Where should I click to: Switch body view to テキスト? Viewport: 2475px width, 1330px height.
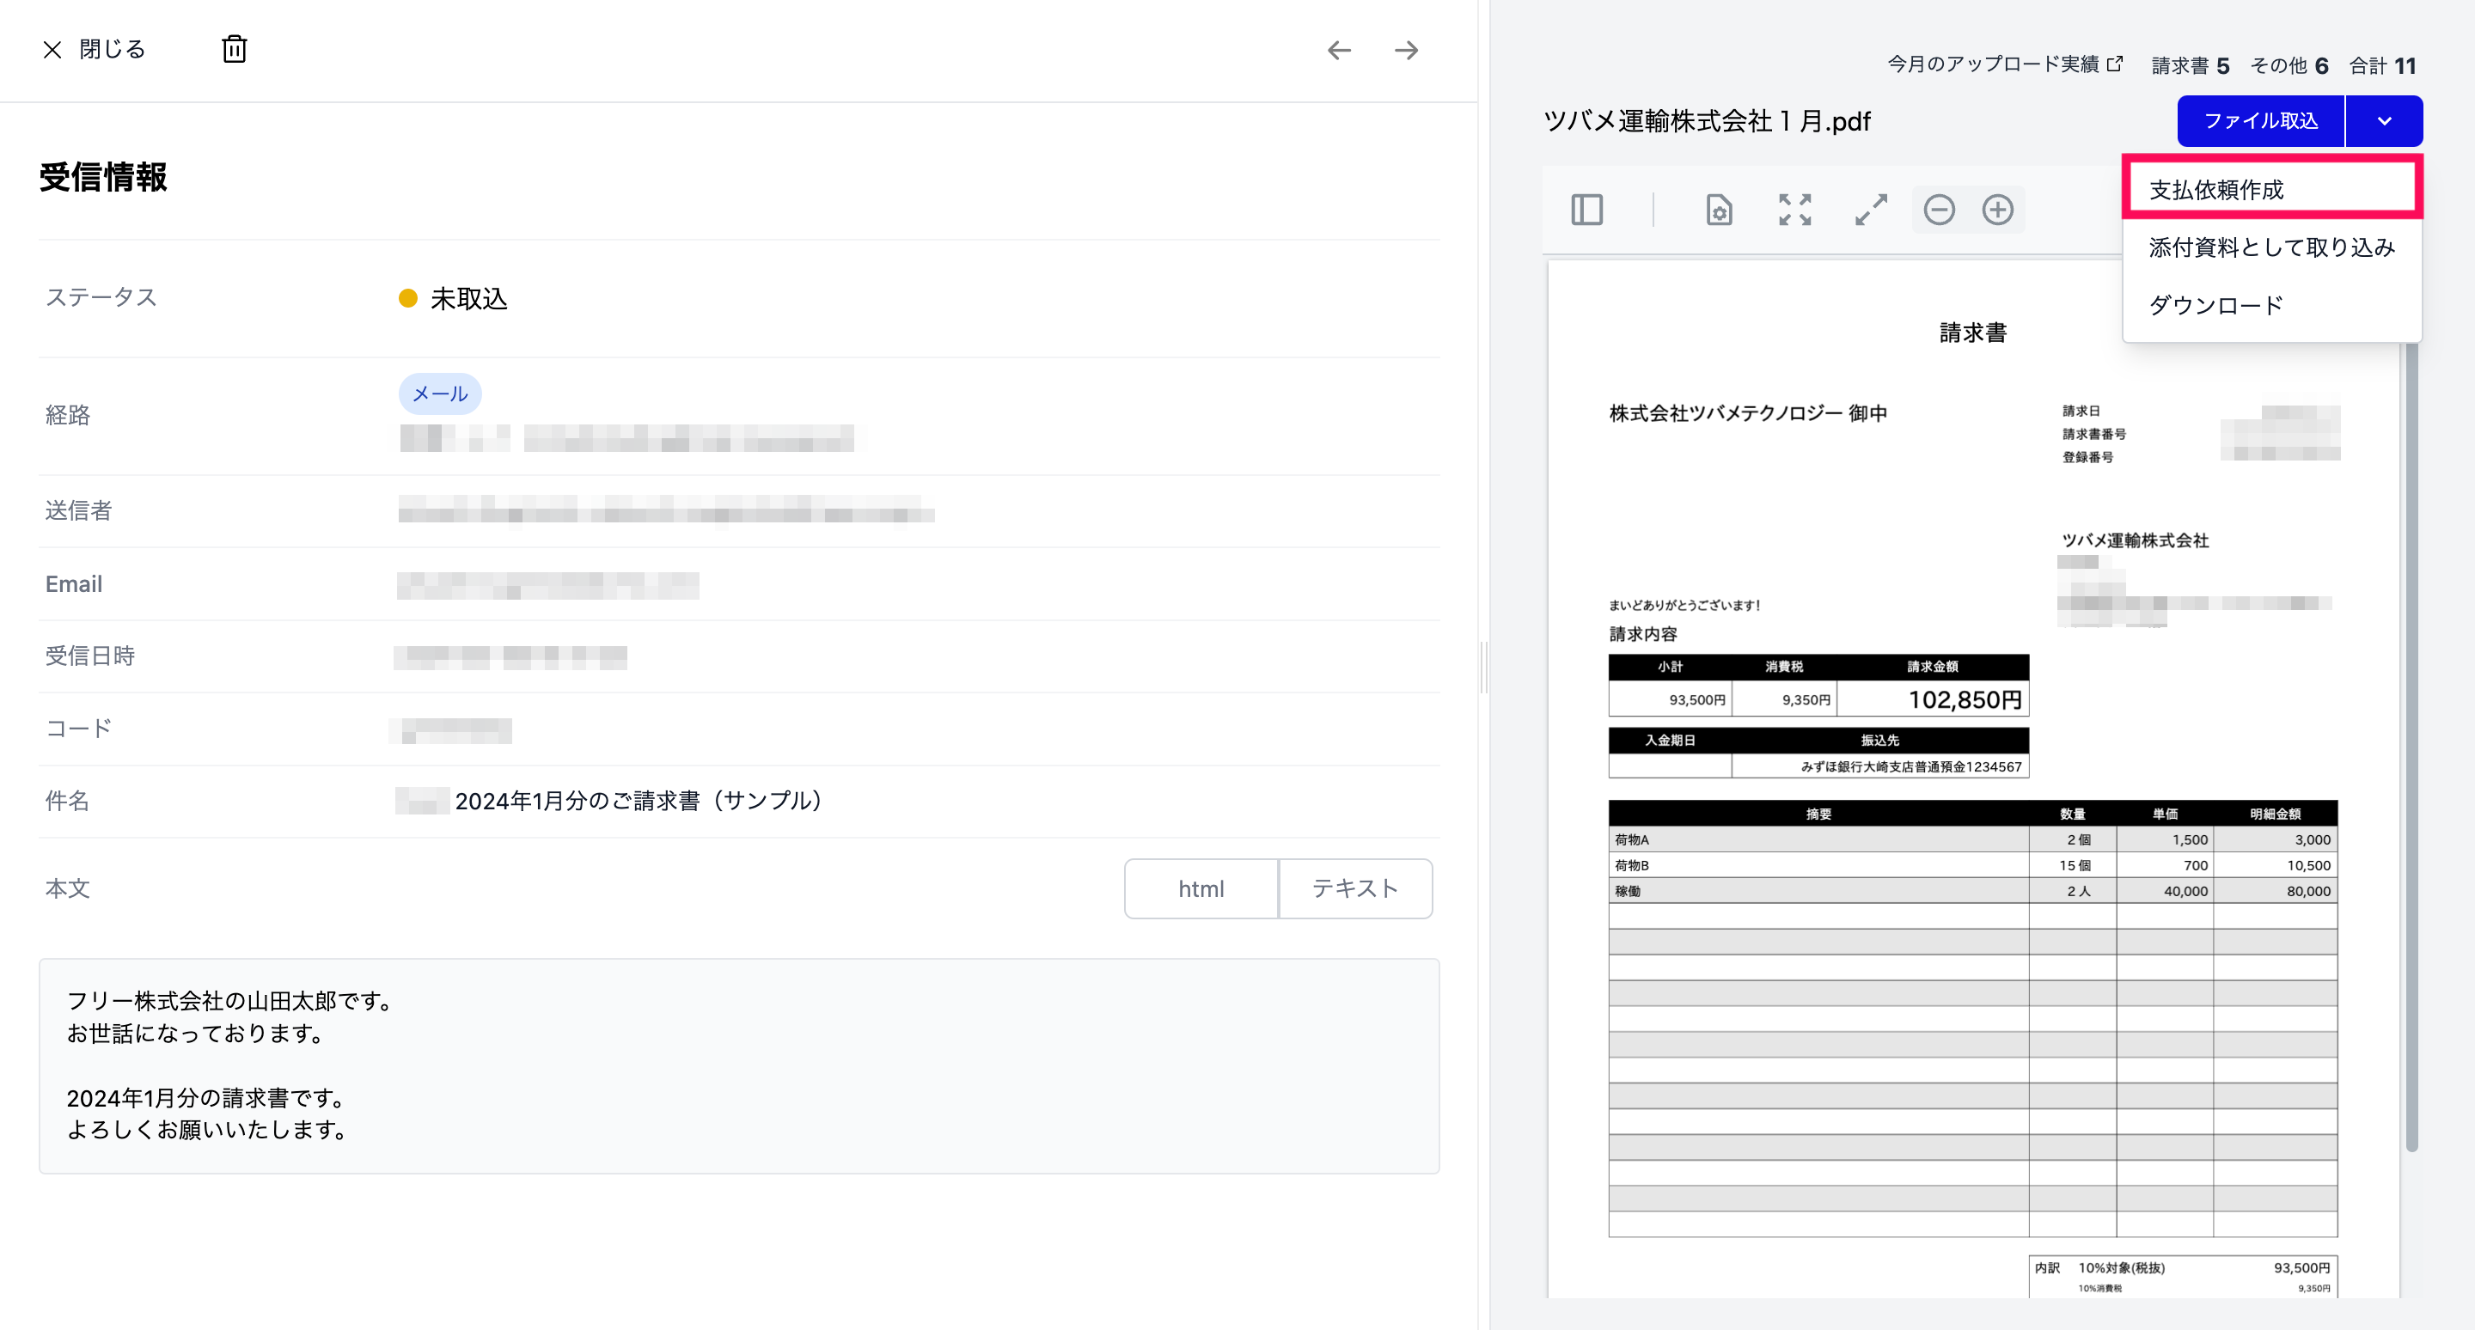pyautogui.click(x=1354, y=888)
